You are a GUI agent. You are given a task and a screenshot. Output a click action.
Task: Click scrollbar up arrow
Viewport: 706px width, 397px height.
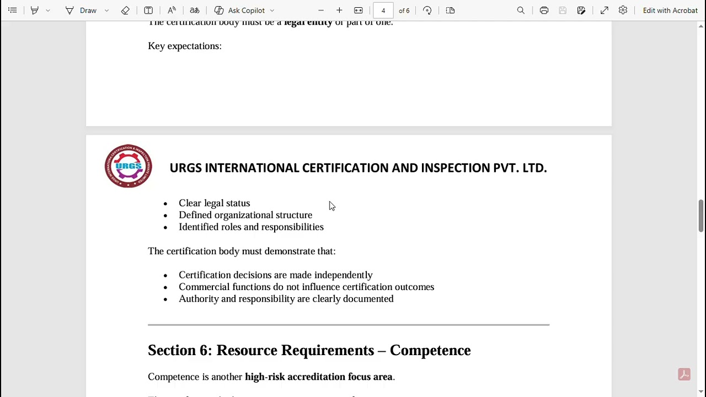[701, 26]
